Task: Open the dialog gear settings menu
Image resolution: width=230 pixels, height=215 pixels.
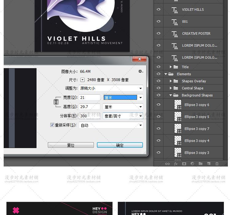Action: pyautogui.click(x=140, y=71)
